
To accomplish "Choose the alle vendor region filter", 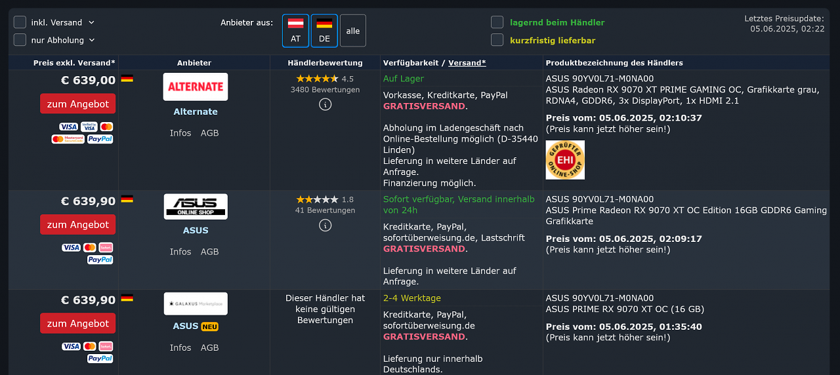I will pos(353,31).
